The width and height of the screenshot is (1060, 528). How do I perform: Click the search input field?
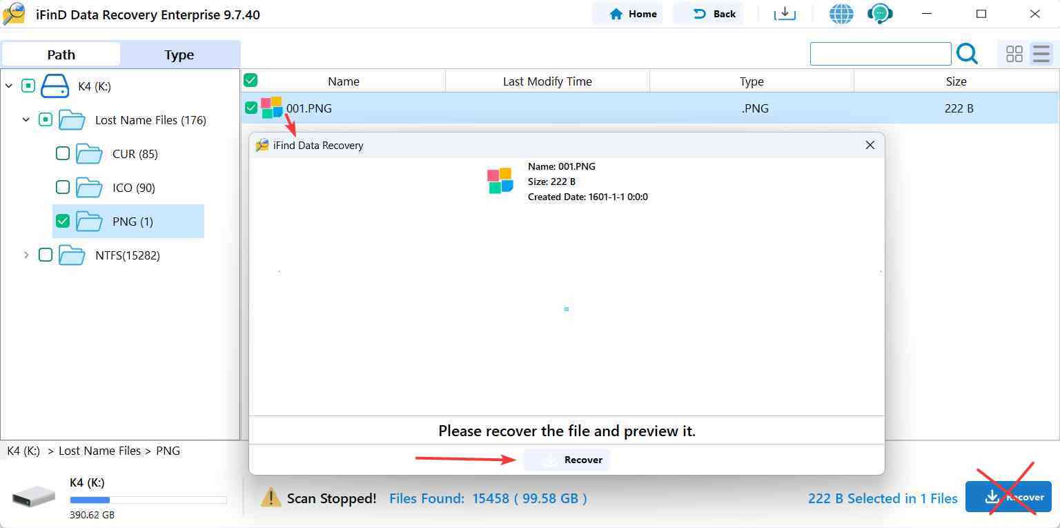tap(881, 54)
